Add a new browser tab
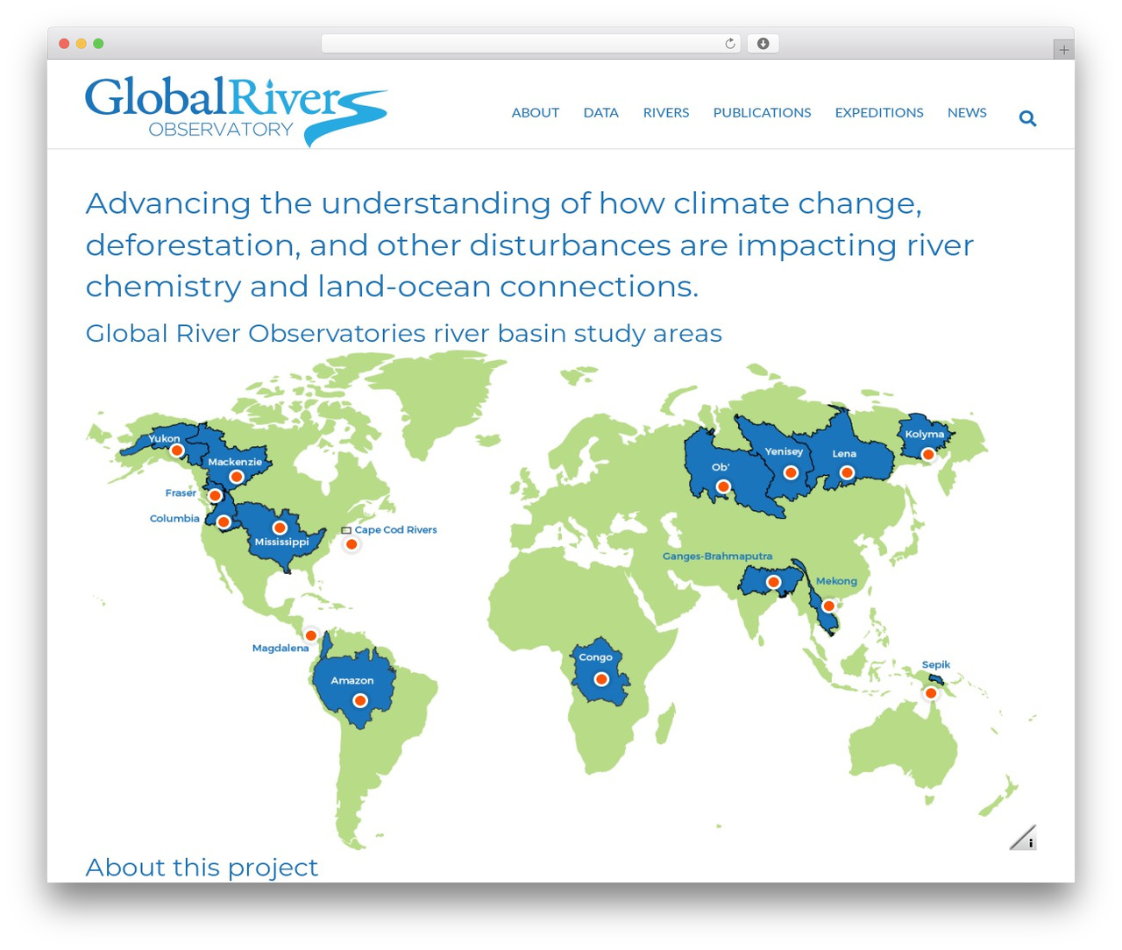 pyautogui.click(x=1063, y=50)
